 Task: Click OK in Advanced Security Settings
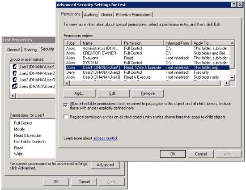(173, 154)
